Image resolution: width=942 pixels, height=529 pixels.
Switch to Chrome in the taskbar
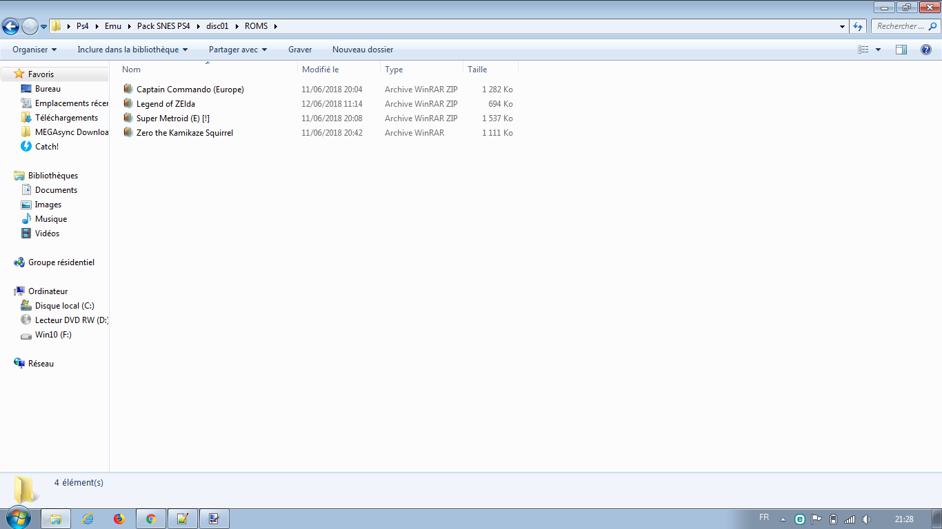[x=151, y=519]
